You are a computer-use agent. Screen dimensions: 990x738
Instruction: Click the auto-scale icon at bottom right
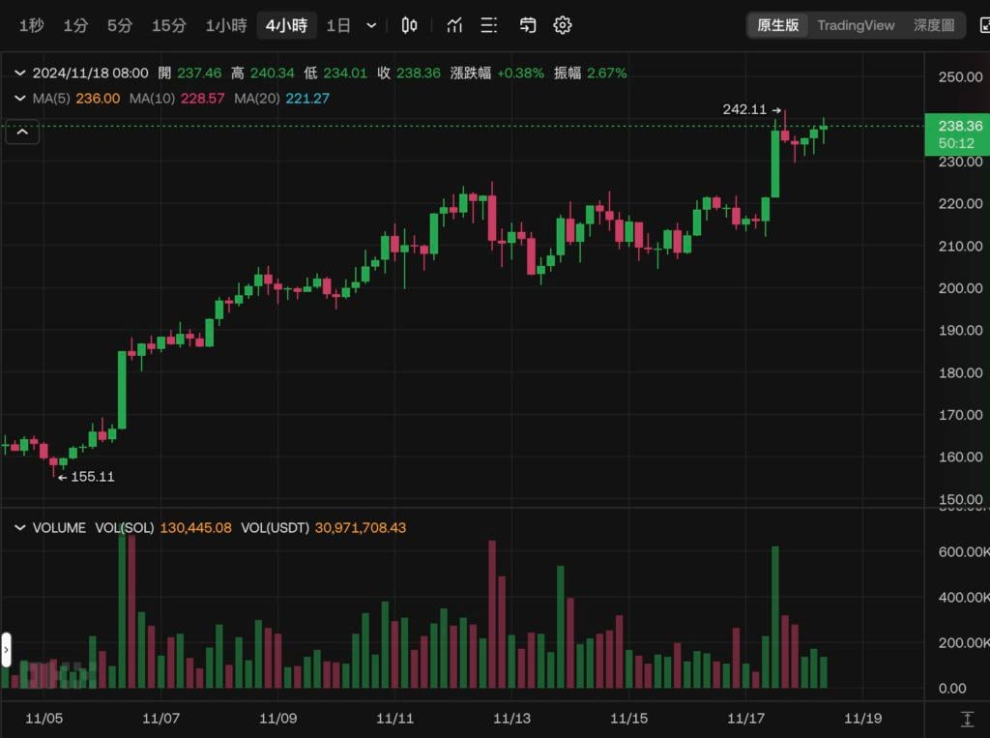[x=967, y=719]
